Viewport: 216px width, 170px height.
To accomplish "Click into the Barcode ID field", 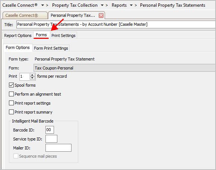I will click(x=50, y=130).
